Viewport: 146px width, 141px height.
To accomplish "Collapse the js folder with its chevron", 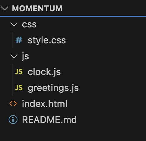I will click(14, 56).
